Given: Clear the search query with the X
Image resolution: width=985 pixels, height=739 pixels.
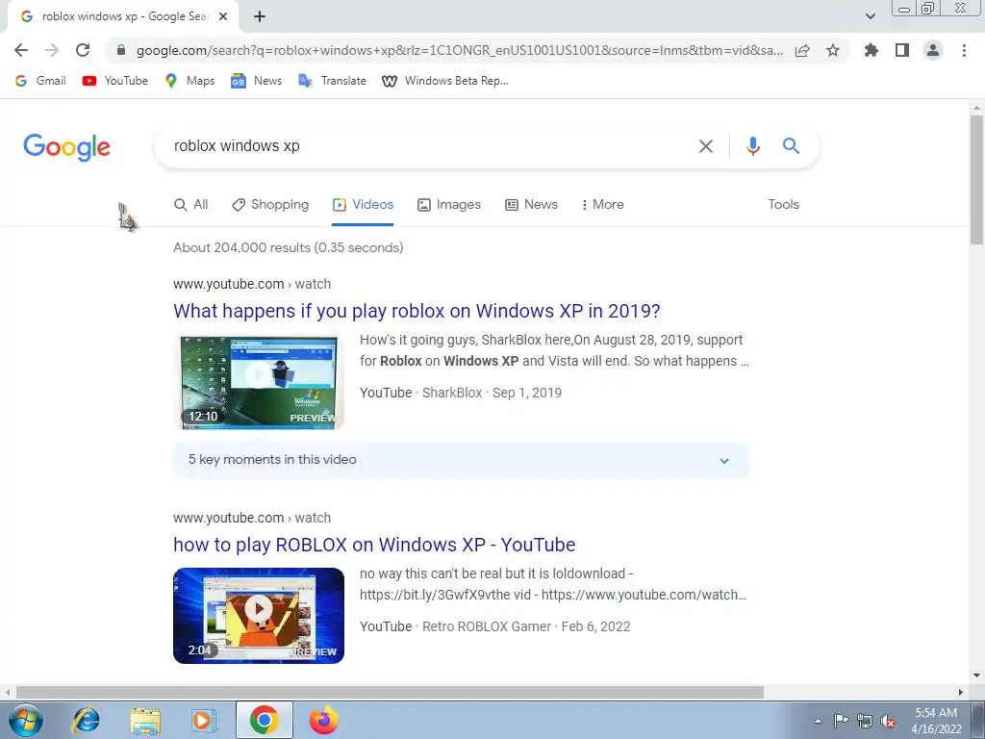Looking at the screenshot, I should 706,146.
